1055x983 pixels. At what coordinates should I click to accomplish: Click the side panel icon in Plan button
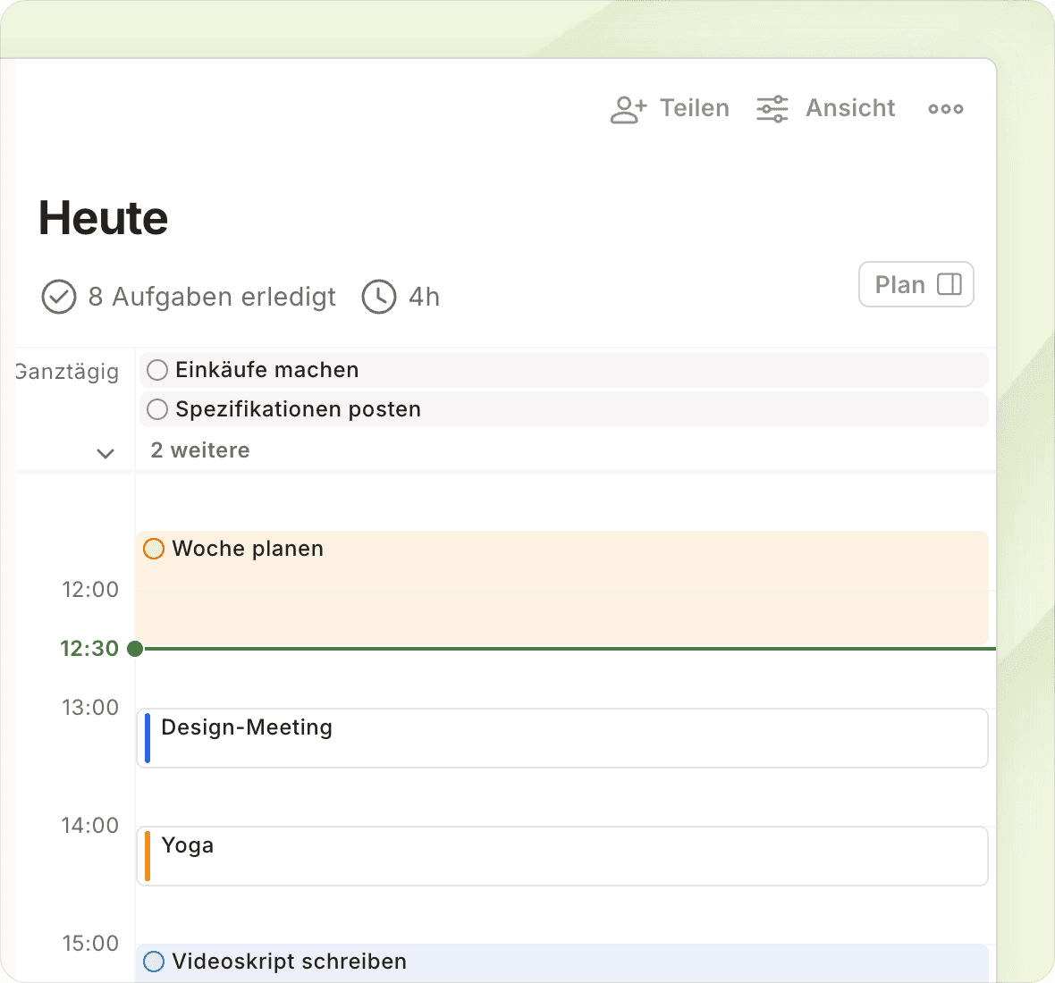[x=949, y=285]
